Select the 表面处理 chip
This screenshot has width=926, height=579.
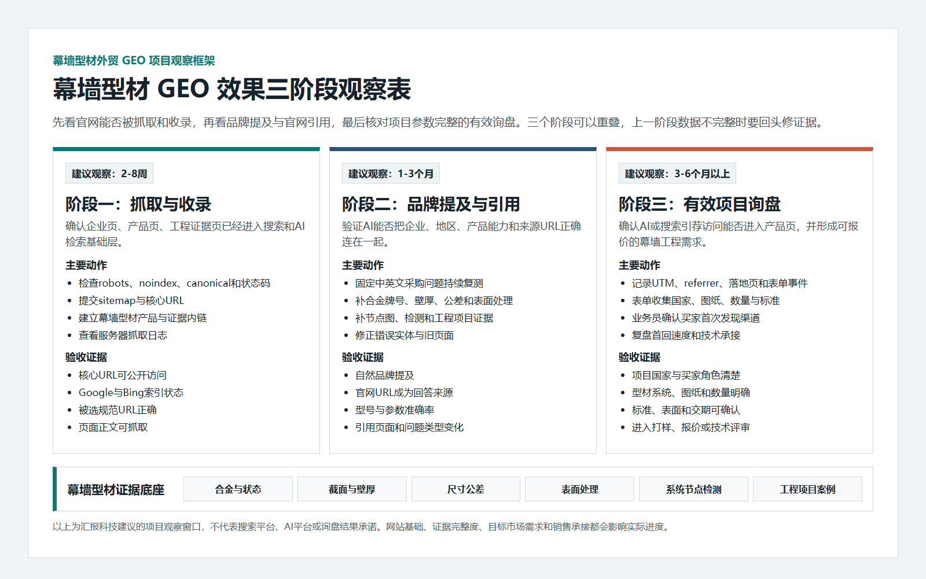click(579, 489)
